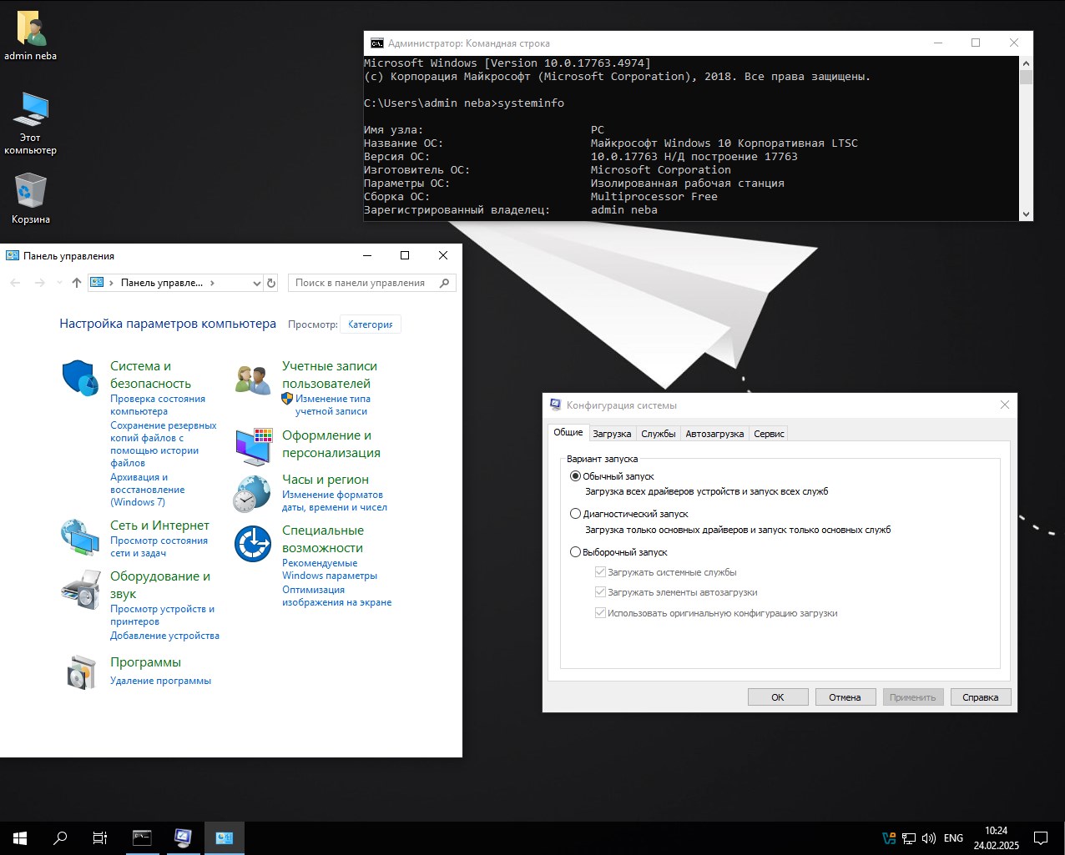Open the Учетные записи пользователей icon
The height and width of the screenshot is (855, 1065).
tap(253, 380)
